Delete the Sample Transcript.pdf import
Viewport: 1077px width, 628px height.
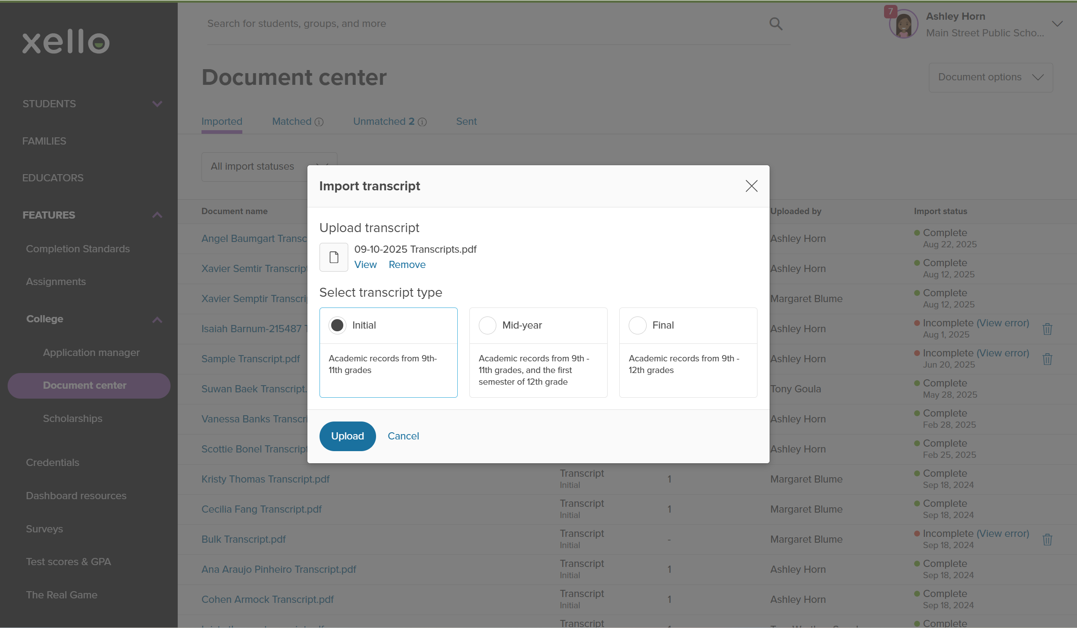1047,359
